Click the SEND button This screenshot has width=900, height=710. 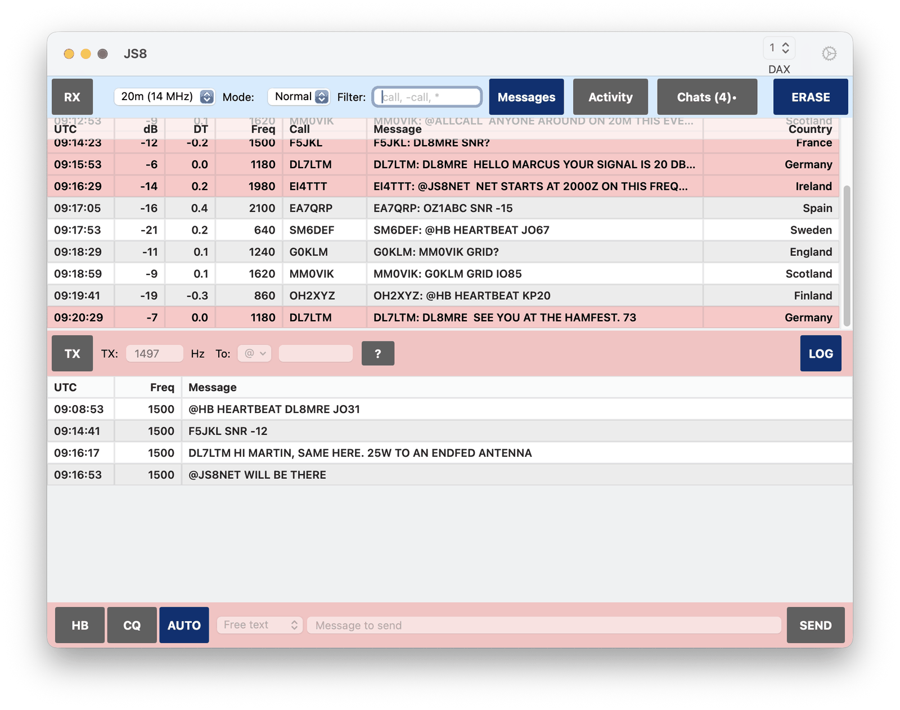click(816, 625)
